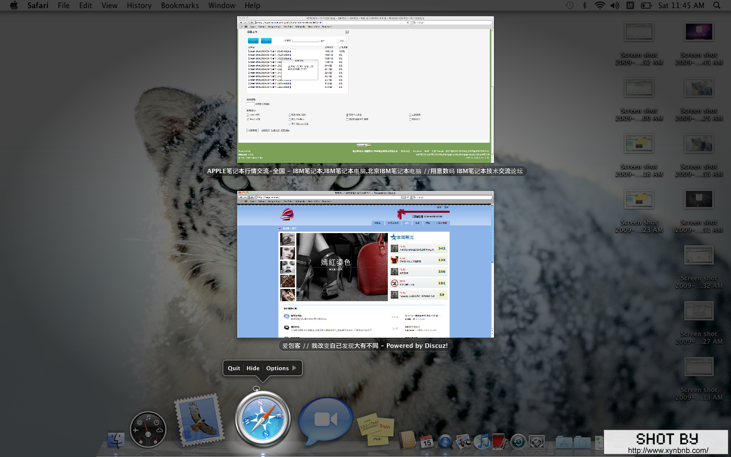Open the Preview icon in the Dock
This screenshot has width=731, height=457.
463,441
